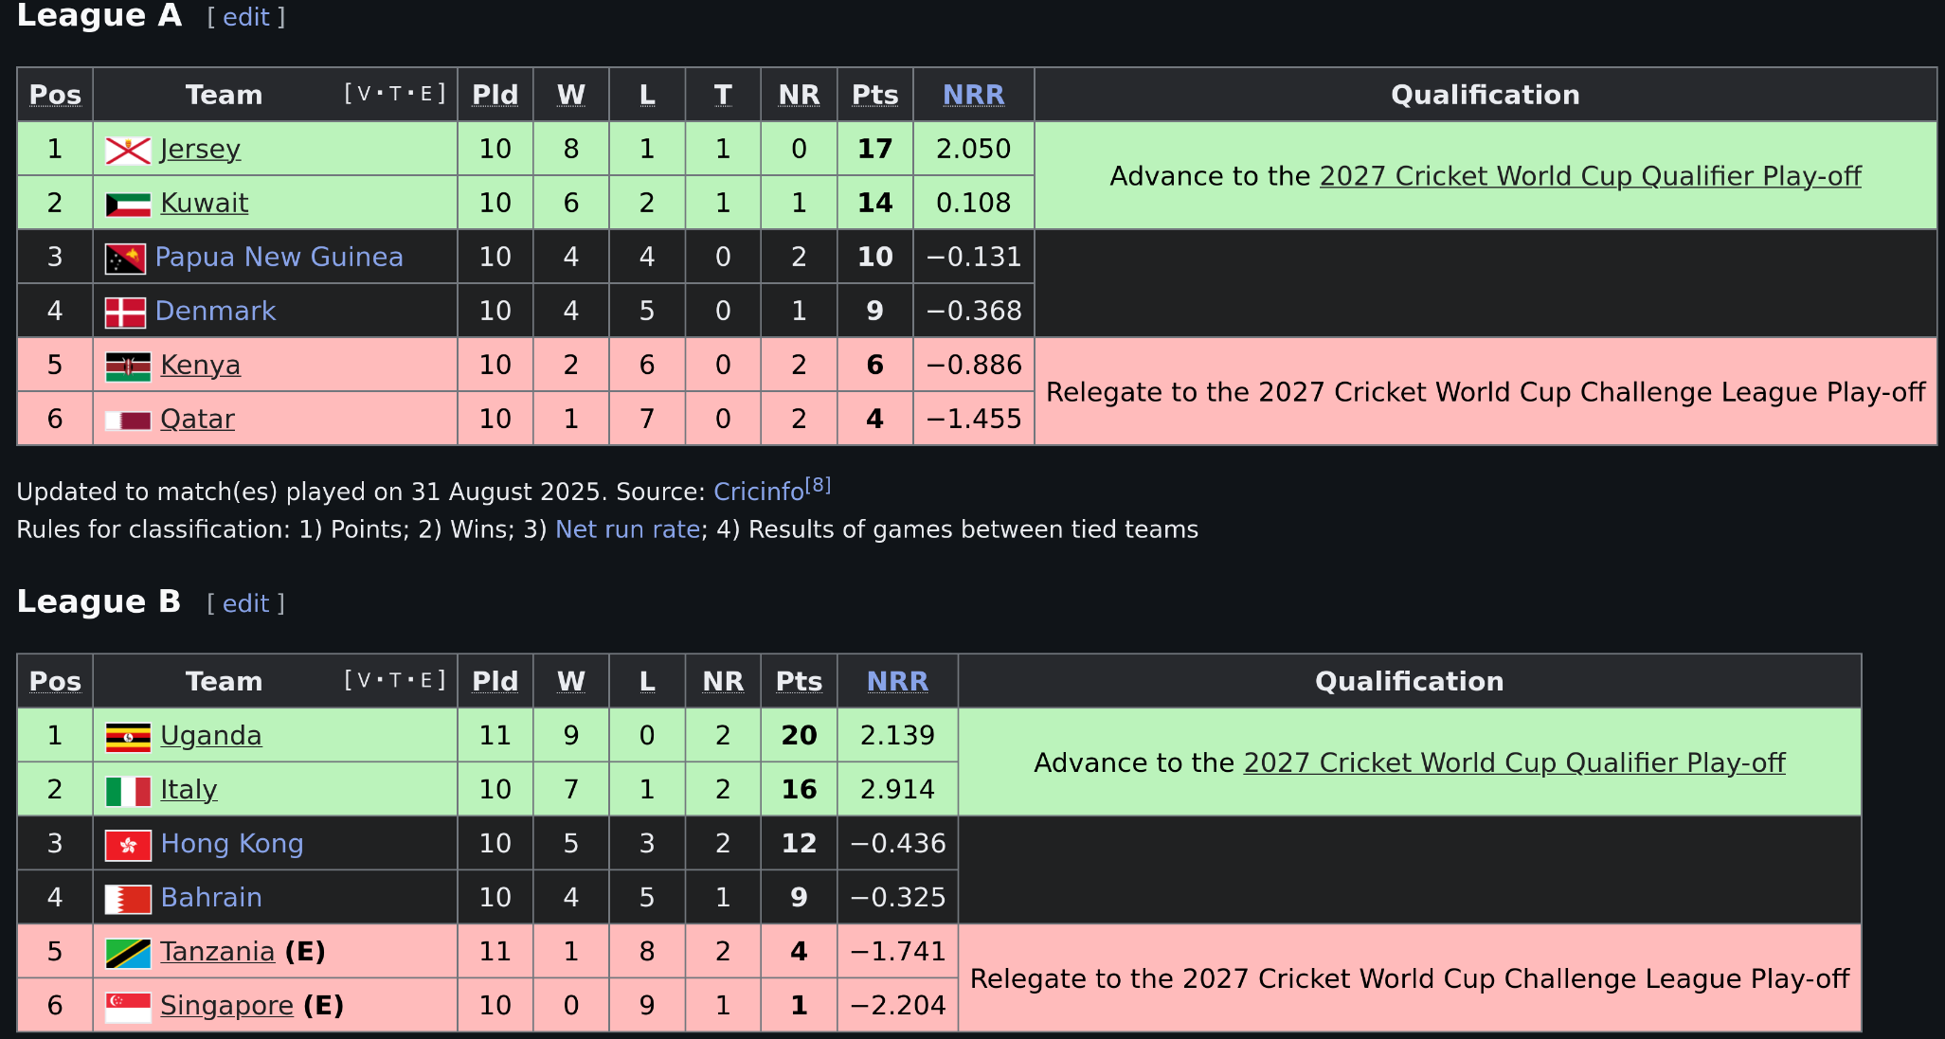Open the NRR header link in League B

pos(897,681)
